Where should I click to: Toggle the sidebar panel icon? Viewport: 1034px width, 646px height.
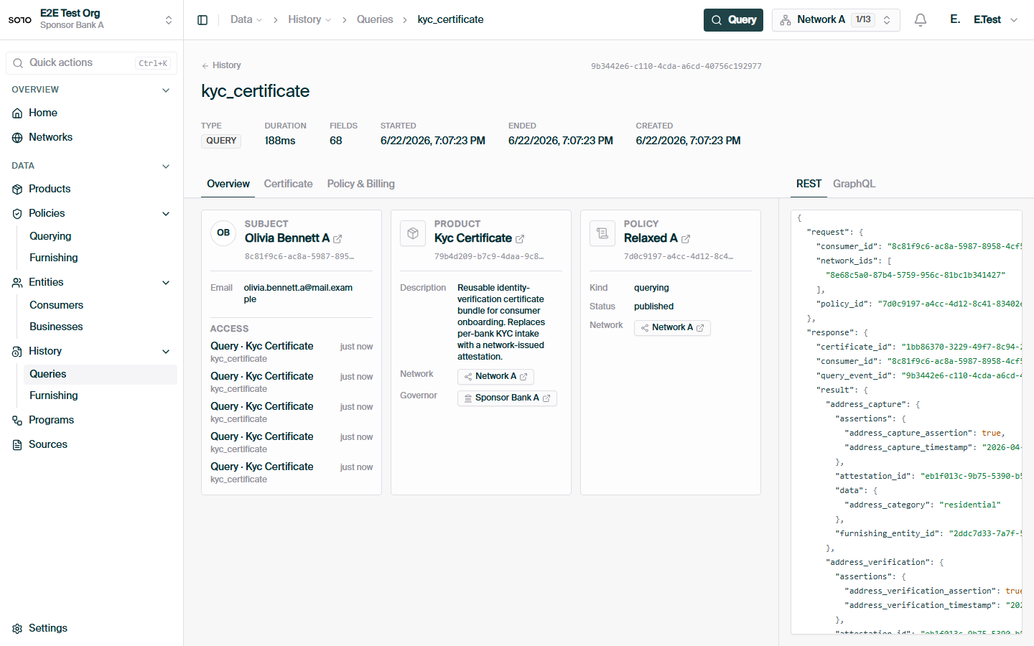coord(202,20)
